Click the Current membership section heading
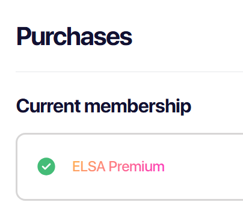The image size is (243, 223). [103, 106]
